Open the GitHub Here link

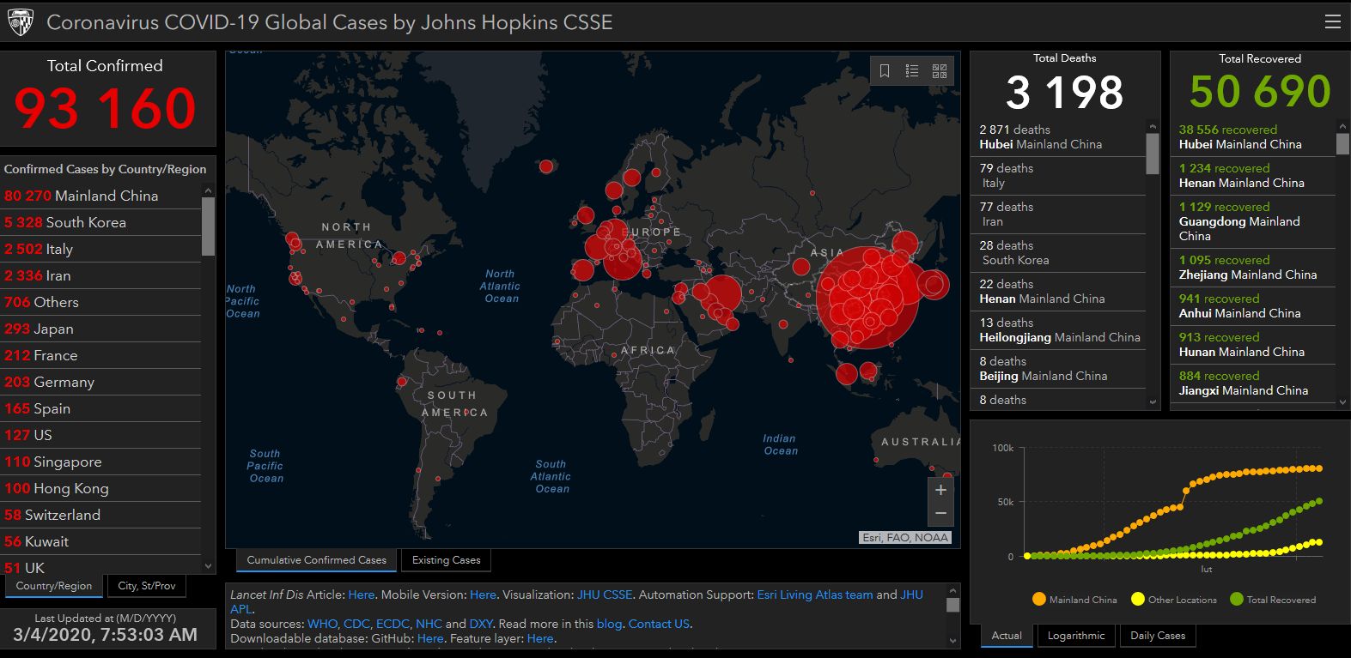[x=430, y=638]
